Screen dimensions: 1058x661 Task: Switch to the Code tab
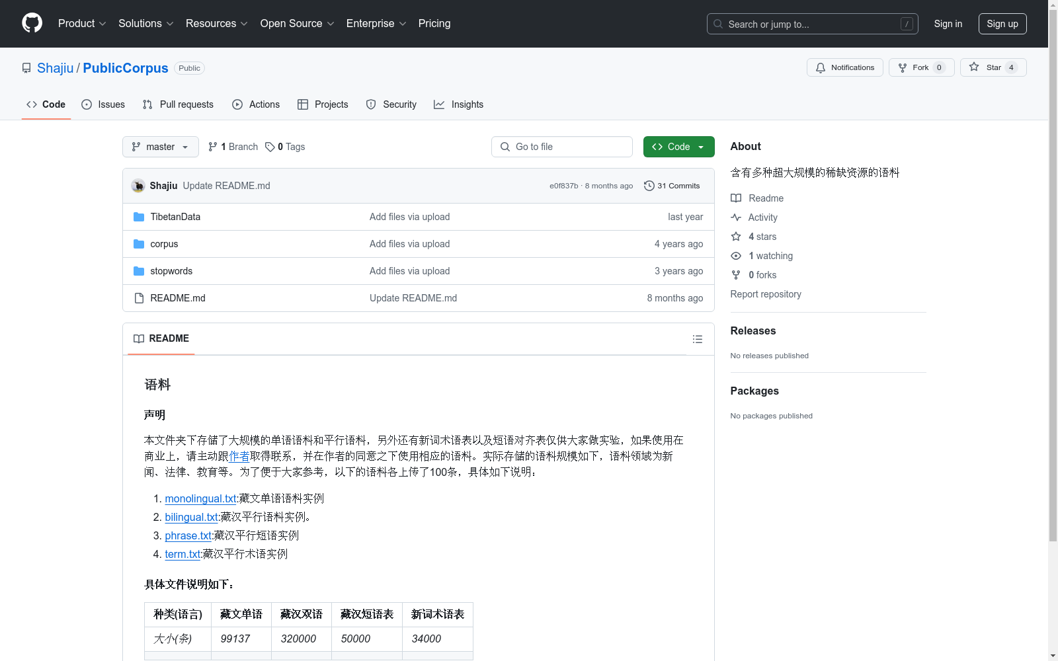click(46, 104)
